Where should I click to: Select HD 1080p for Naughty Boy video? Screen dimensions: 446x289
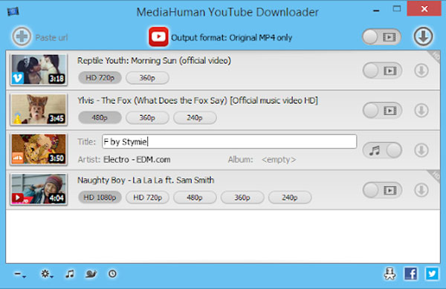click(100, 197)
